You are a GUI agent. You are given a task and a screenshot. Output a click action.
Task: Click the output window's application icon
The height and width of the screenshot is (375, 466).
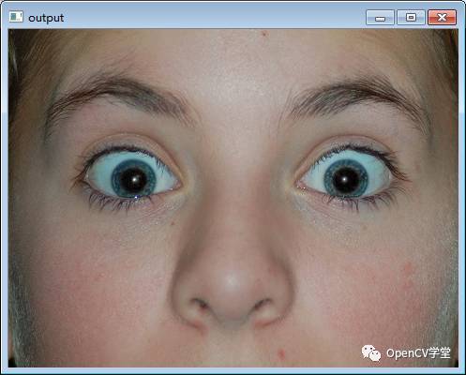click(16, 17)
